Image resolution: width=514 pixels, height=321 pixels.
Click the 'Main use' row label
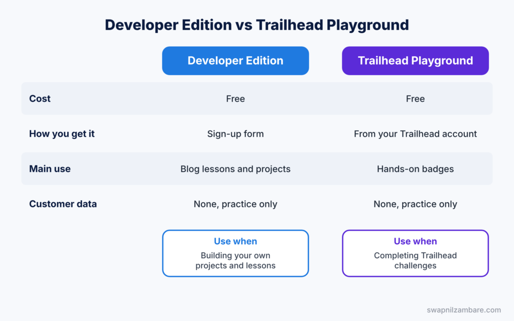tap(50, 169)
